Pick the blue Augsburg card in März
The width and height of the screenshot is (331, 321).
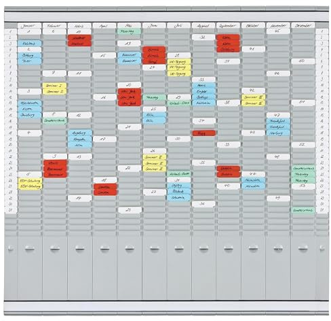coord(80,133)
